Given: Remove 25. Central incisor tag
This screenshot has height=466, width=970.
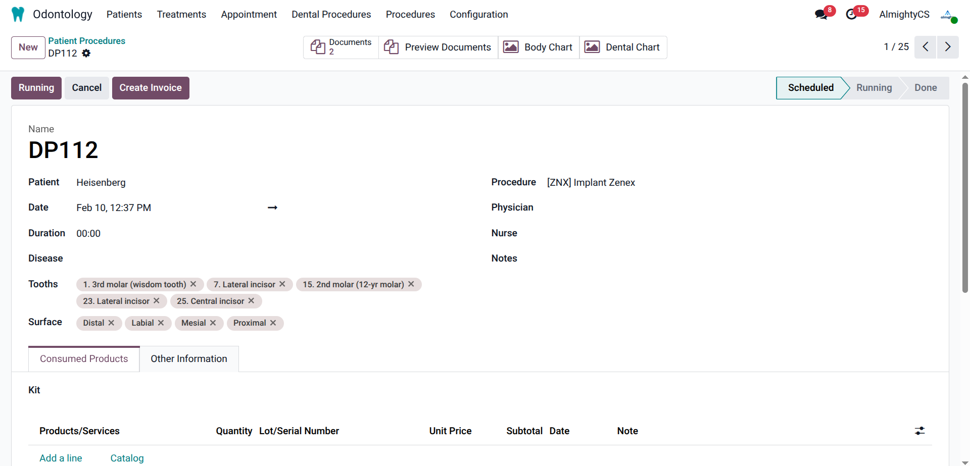Looking at the screenshot, I should click(251, 301).
